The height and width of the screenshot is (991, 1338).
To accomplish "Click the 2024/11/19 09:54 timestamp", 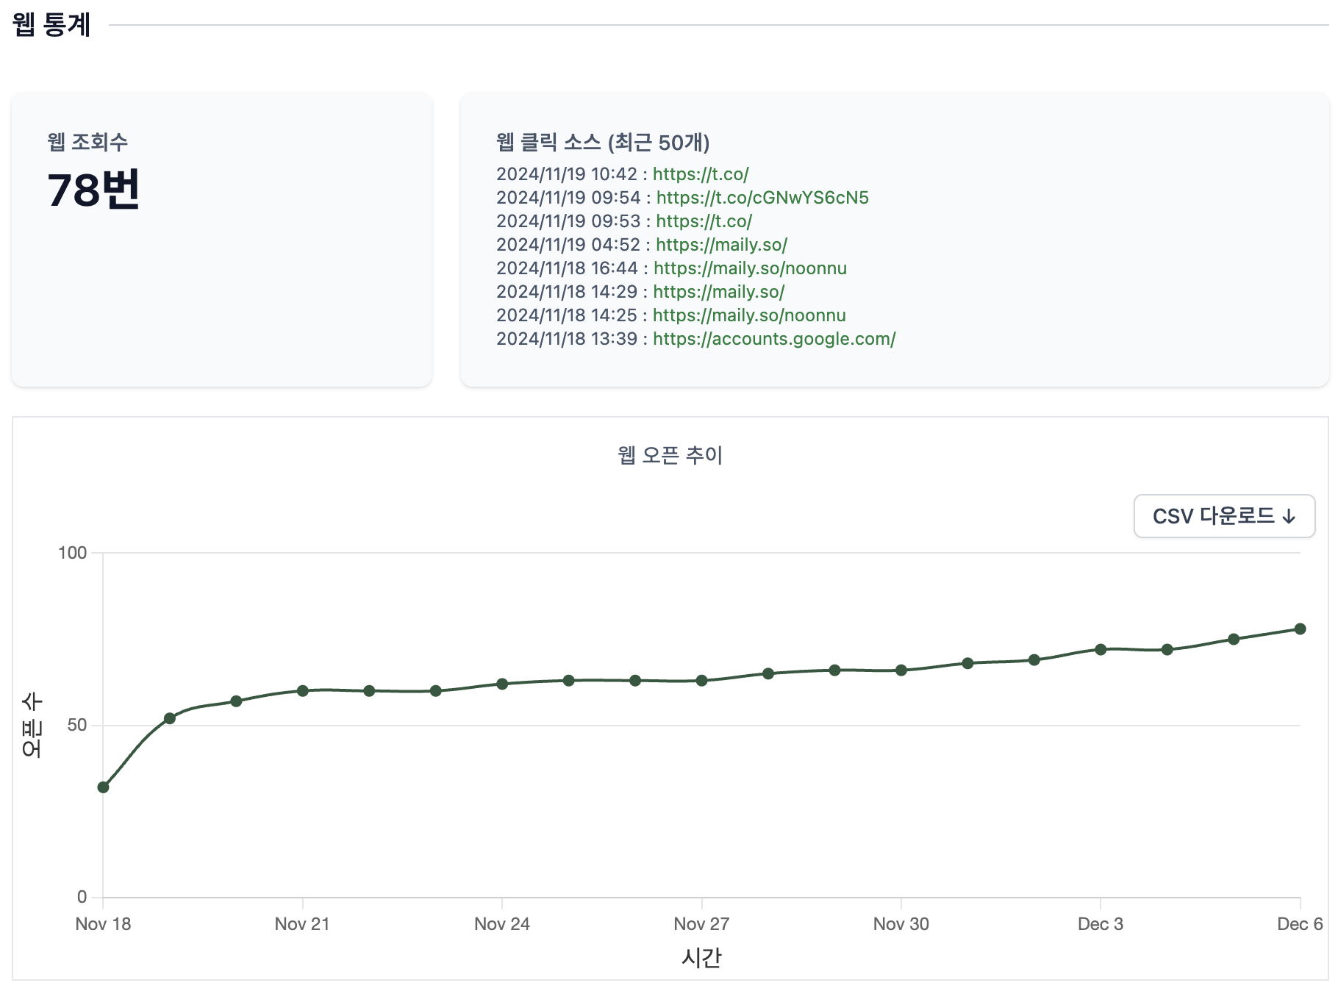I will (568, 198).
